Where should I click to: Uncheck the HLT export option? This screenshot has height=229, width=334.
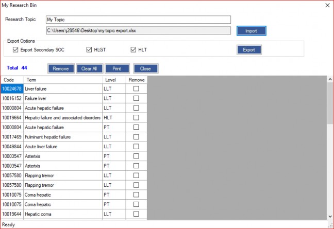[x=133, y=50]
